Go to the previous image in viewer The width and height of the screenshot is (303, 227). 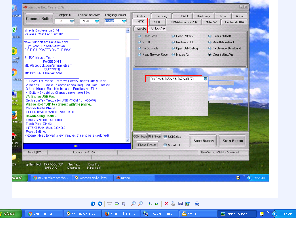tap(93, 204)
